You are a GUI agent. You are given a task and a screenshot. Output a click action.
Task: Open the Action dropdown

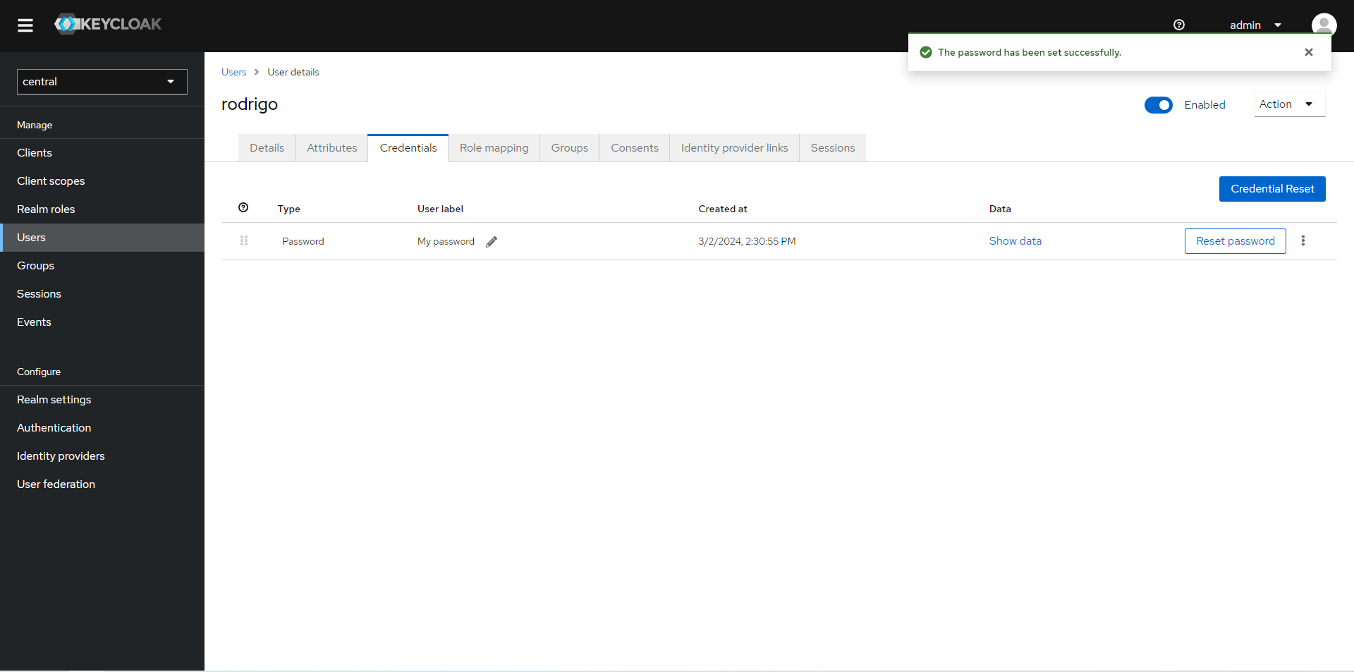click(x=1289, y=104)
